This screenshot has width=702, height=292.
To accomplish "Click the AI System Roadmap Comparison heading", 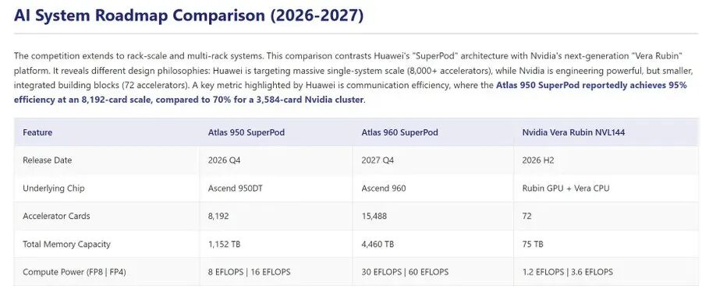I will coord(189,16).
